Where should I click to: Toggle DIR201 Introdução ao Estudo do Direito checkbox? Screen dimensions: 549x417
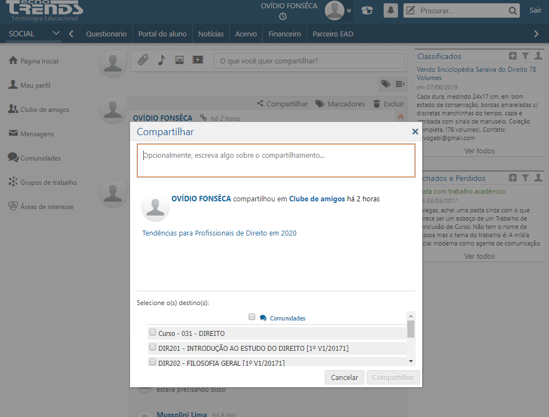pos(153,347)
